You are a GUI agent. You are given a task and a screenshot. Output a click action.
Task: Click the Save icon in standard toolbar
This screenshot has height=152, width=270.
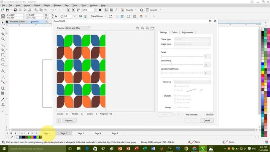[x=15, y=10]
